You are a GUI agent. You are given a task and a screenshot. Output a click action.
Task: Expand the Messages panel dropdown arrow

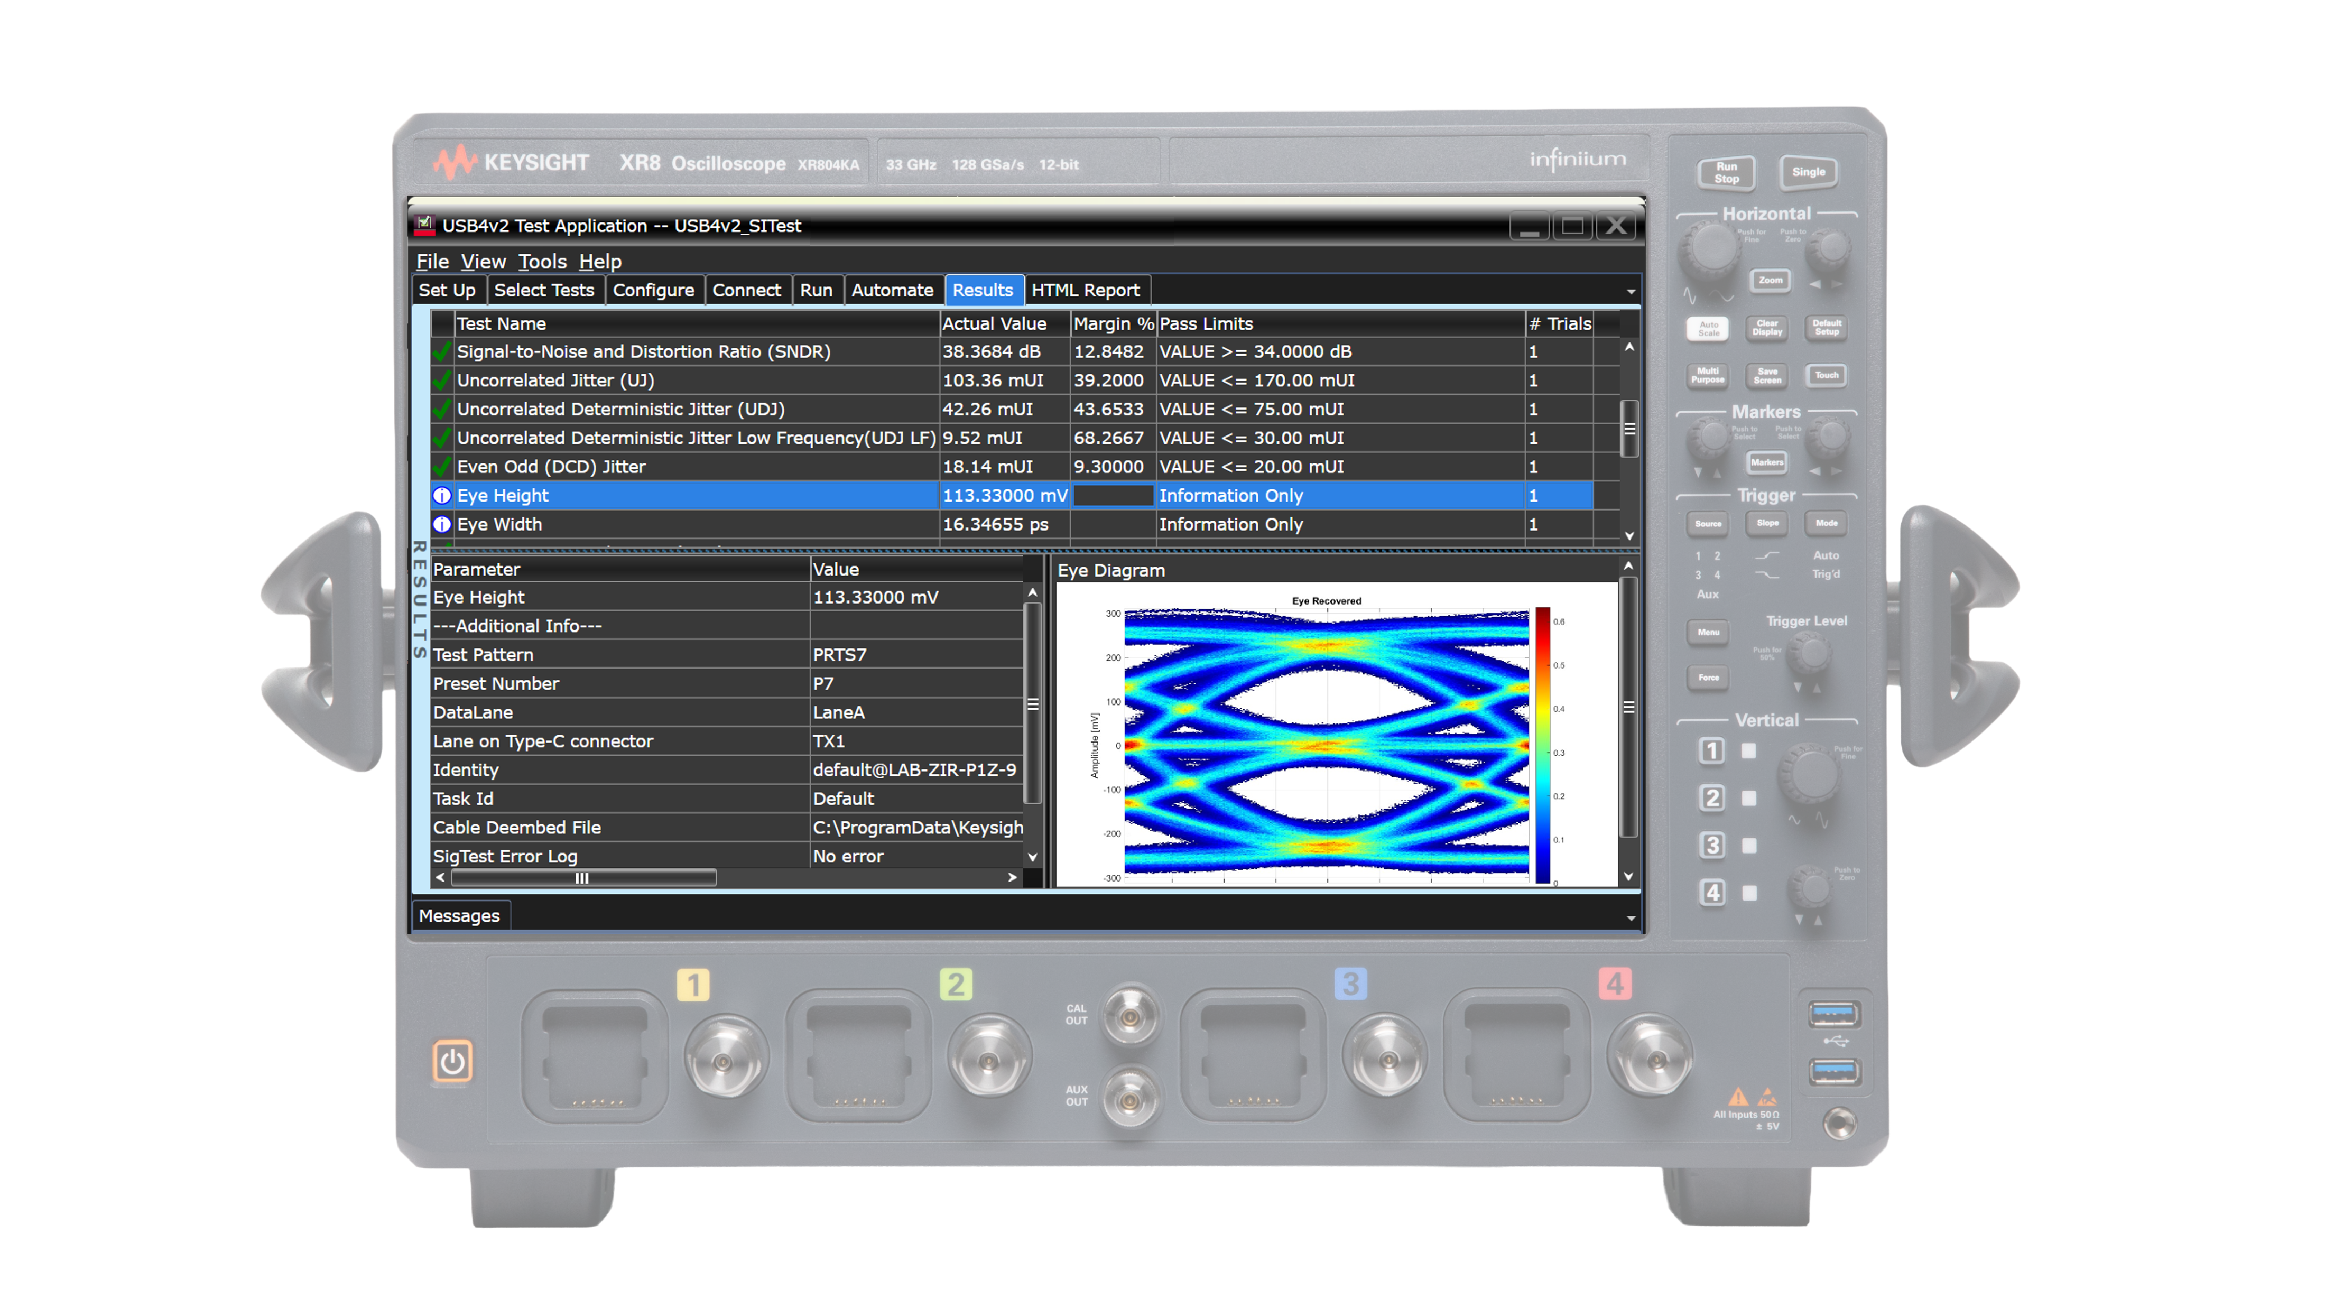1630,918
